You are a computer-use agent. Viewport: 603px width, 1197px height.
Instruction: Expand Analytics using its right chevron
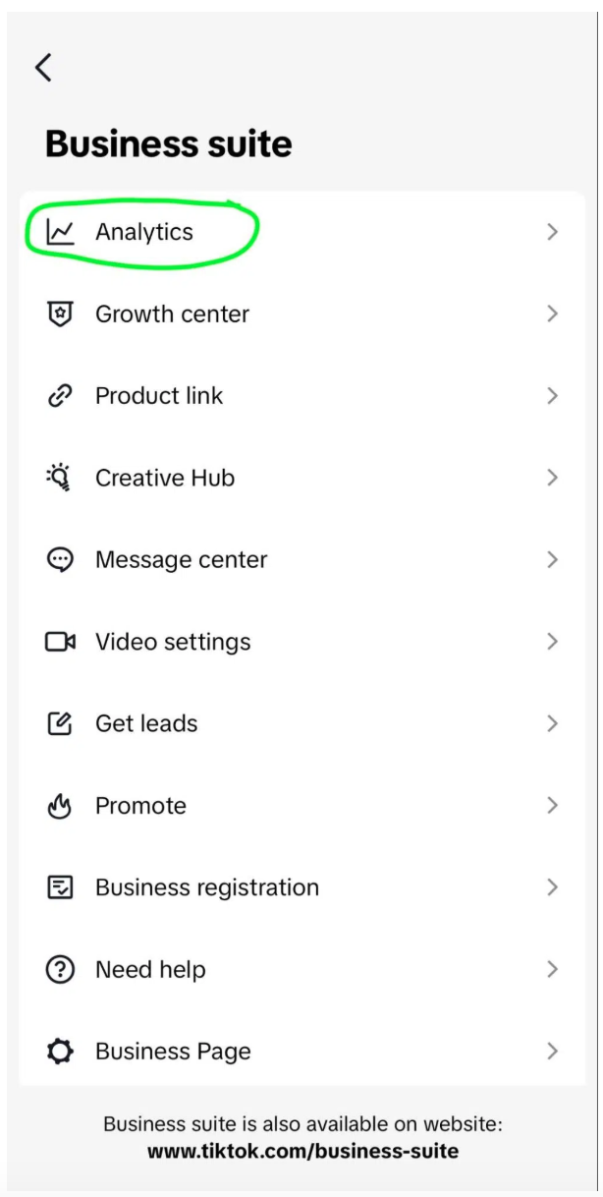[553, 232]
